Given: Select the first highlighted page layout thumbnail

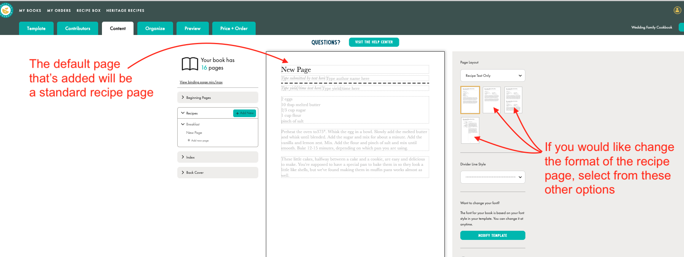Looking at the screenshot, I should (470, 100).
